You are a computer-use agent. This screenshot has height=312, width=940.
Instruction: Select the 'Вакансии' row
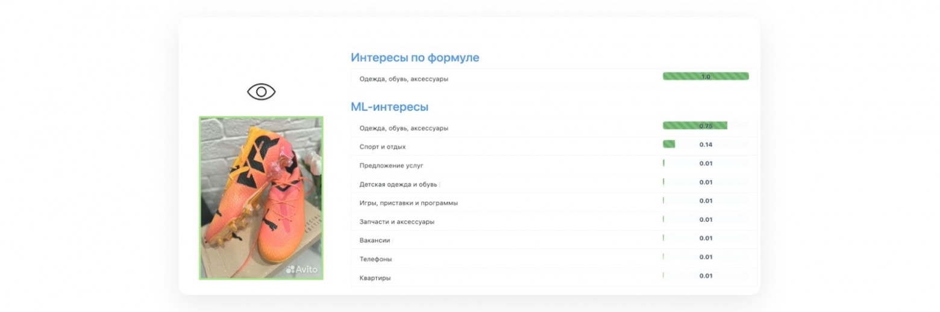click(x=553, y=239)
